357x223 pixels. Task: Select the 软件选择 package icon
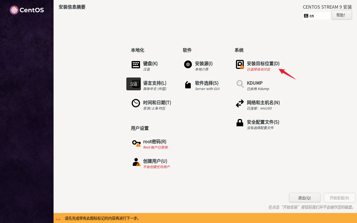188,85
